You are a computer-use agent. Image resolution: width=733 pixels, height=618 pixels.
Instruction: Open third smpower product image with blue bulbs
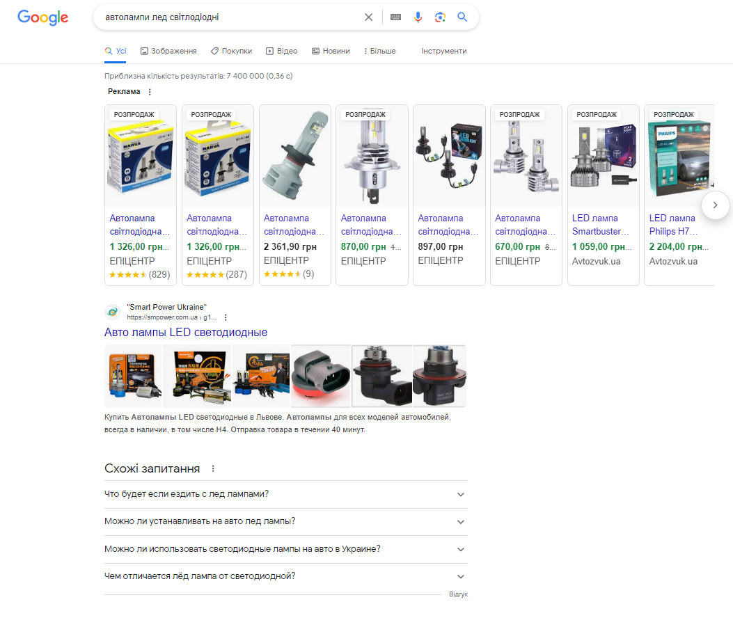click(261, 377)
